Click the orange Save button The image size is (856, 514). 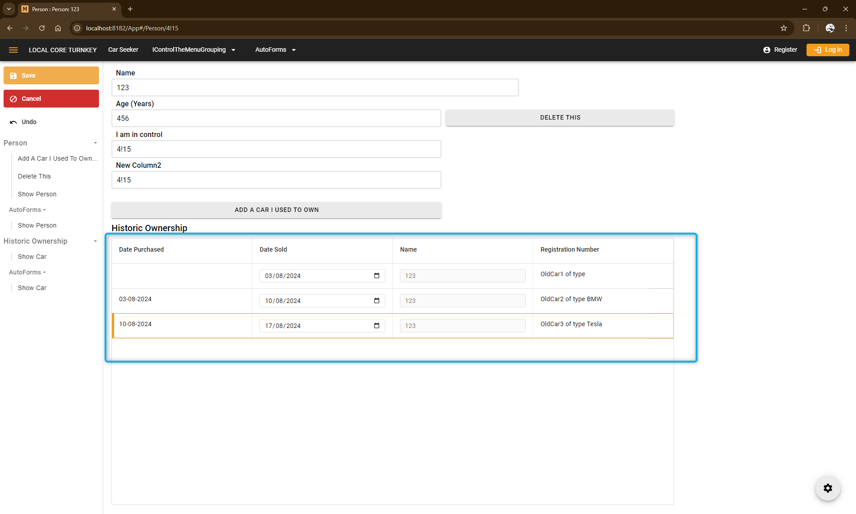pyautogui.click(x=51, y=75)
